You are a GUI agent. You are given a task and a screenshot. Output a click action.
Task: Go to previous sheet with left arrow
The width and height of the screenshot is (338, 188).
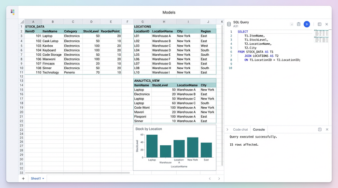210,178
